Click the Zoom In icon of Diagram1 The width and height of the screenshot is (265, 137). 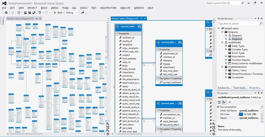coord(108,124)
